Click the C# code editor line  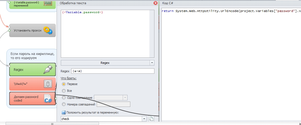(231, 11)
